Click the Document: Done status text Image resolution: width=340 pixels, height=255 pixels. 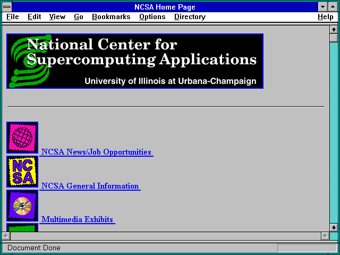tap(34, 248)
